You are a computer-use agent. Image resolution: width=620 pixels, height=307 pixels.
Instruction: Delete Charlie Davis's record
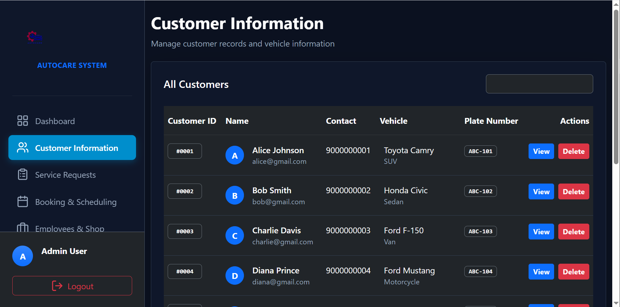coord(573,232)
